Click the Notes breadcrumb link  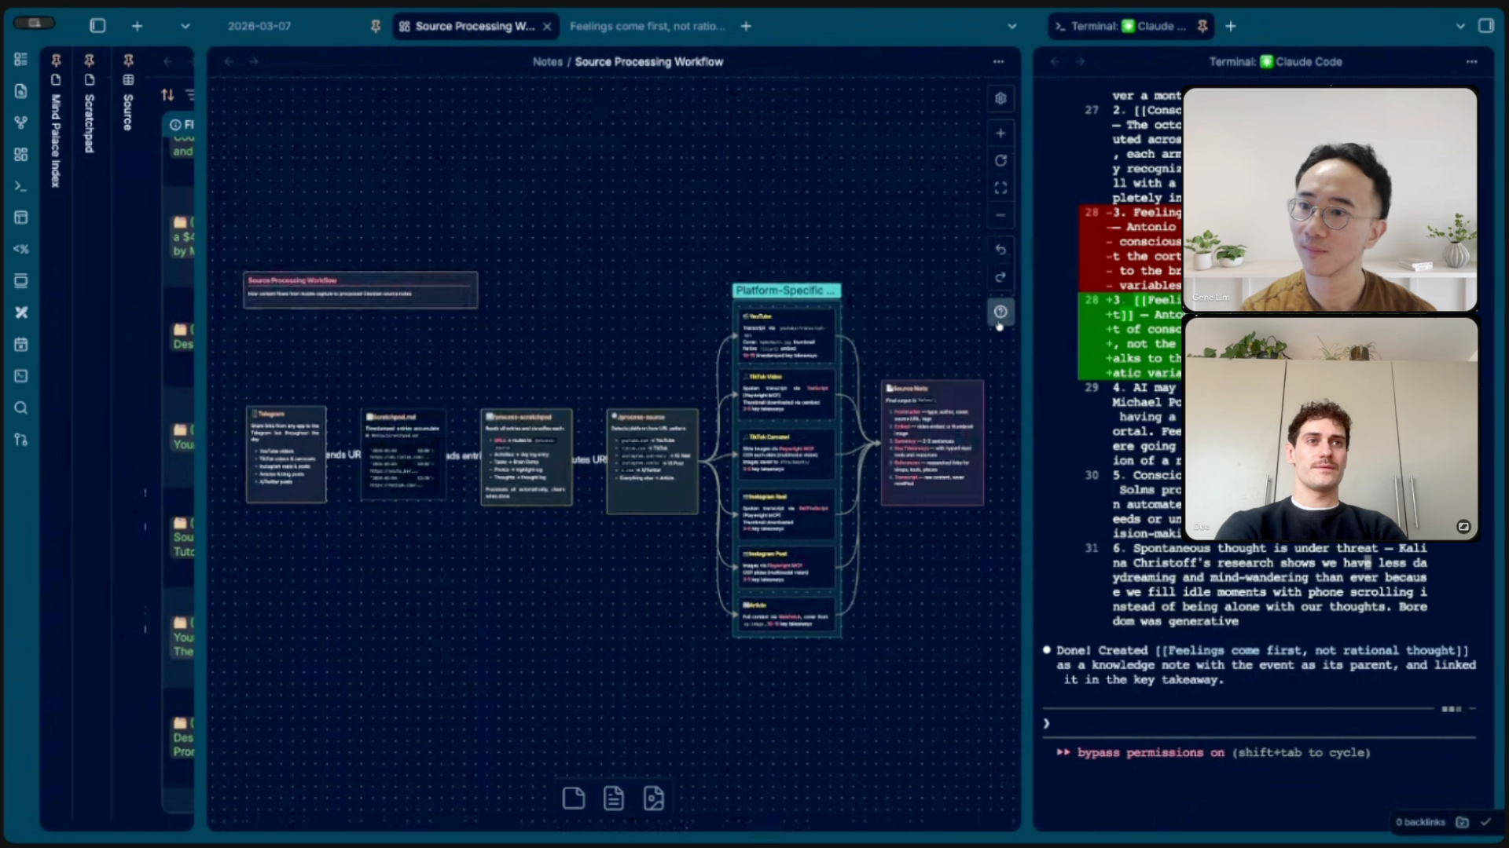547,61
